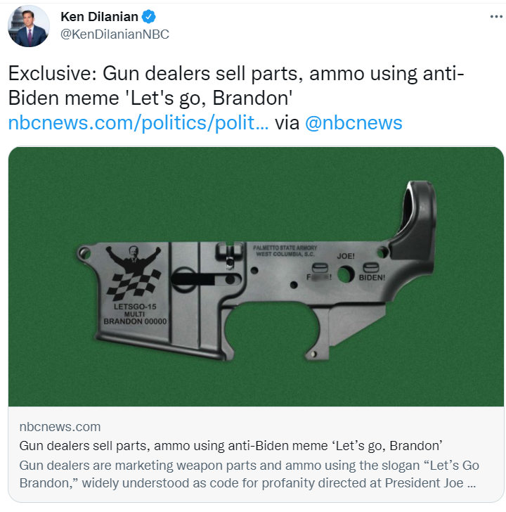Click the card description mentioning President Joe
506x512 pixels.
pyautogui.click(x=249, y=474)
